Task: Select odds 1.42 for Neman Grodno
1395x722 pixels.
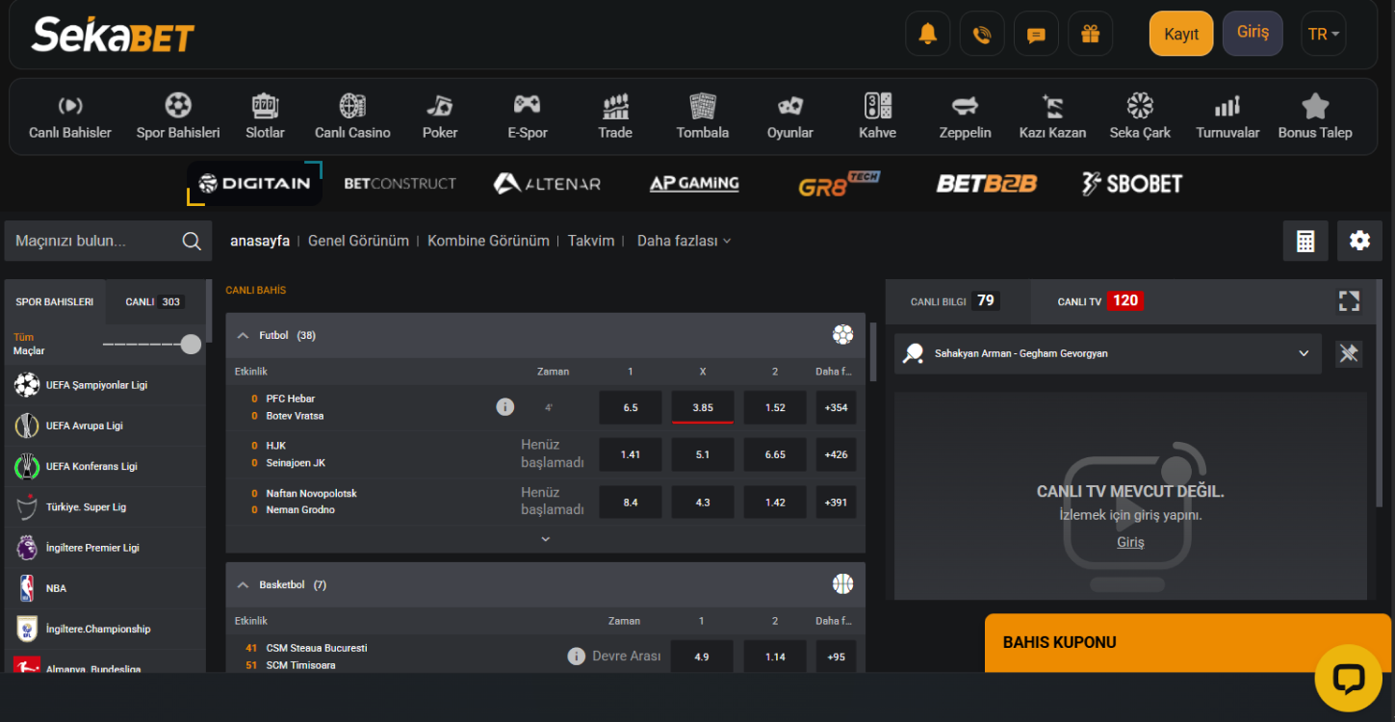Action: 775,502
